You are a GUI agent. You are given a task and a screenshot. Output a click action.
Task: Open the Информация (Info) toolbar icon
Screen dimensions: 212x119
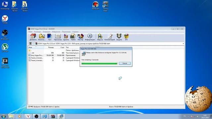tap(90, 37)
